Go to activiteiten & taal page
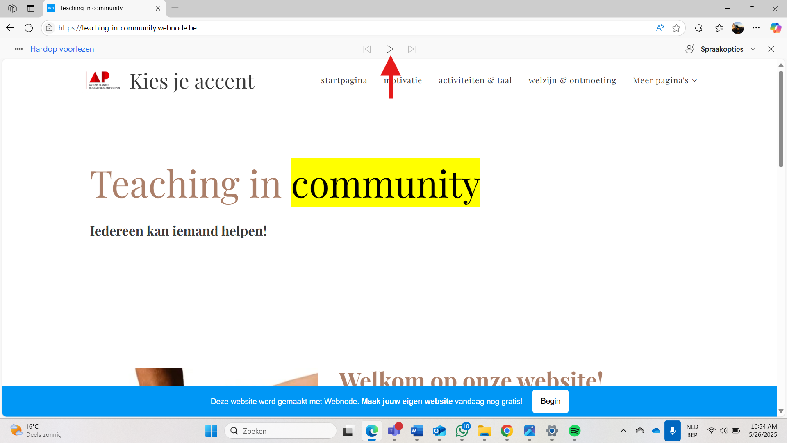Screen dimensions: 787x443 [x=475, y=80]
